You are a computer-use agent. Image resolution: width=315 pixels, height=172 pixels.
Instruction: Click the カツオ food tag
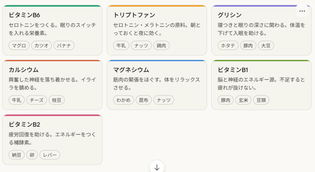(x=42, y=46)
